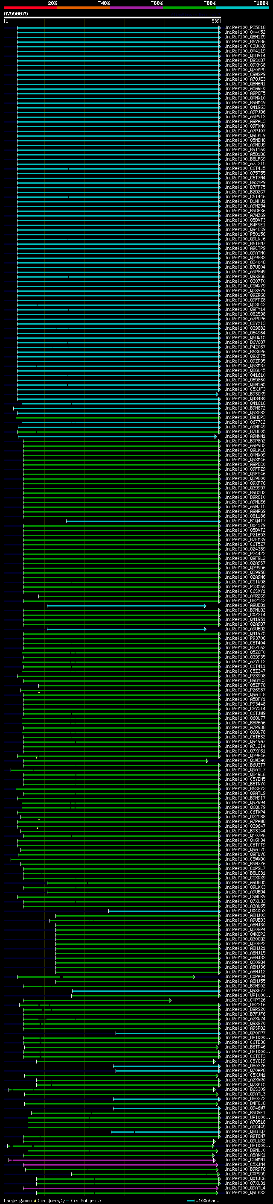Click the UniRef100_Q01JC6 hit label
Image resolution: width=273 pixels, height=1204 pixels.
click(x=245, y=1179)
